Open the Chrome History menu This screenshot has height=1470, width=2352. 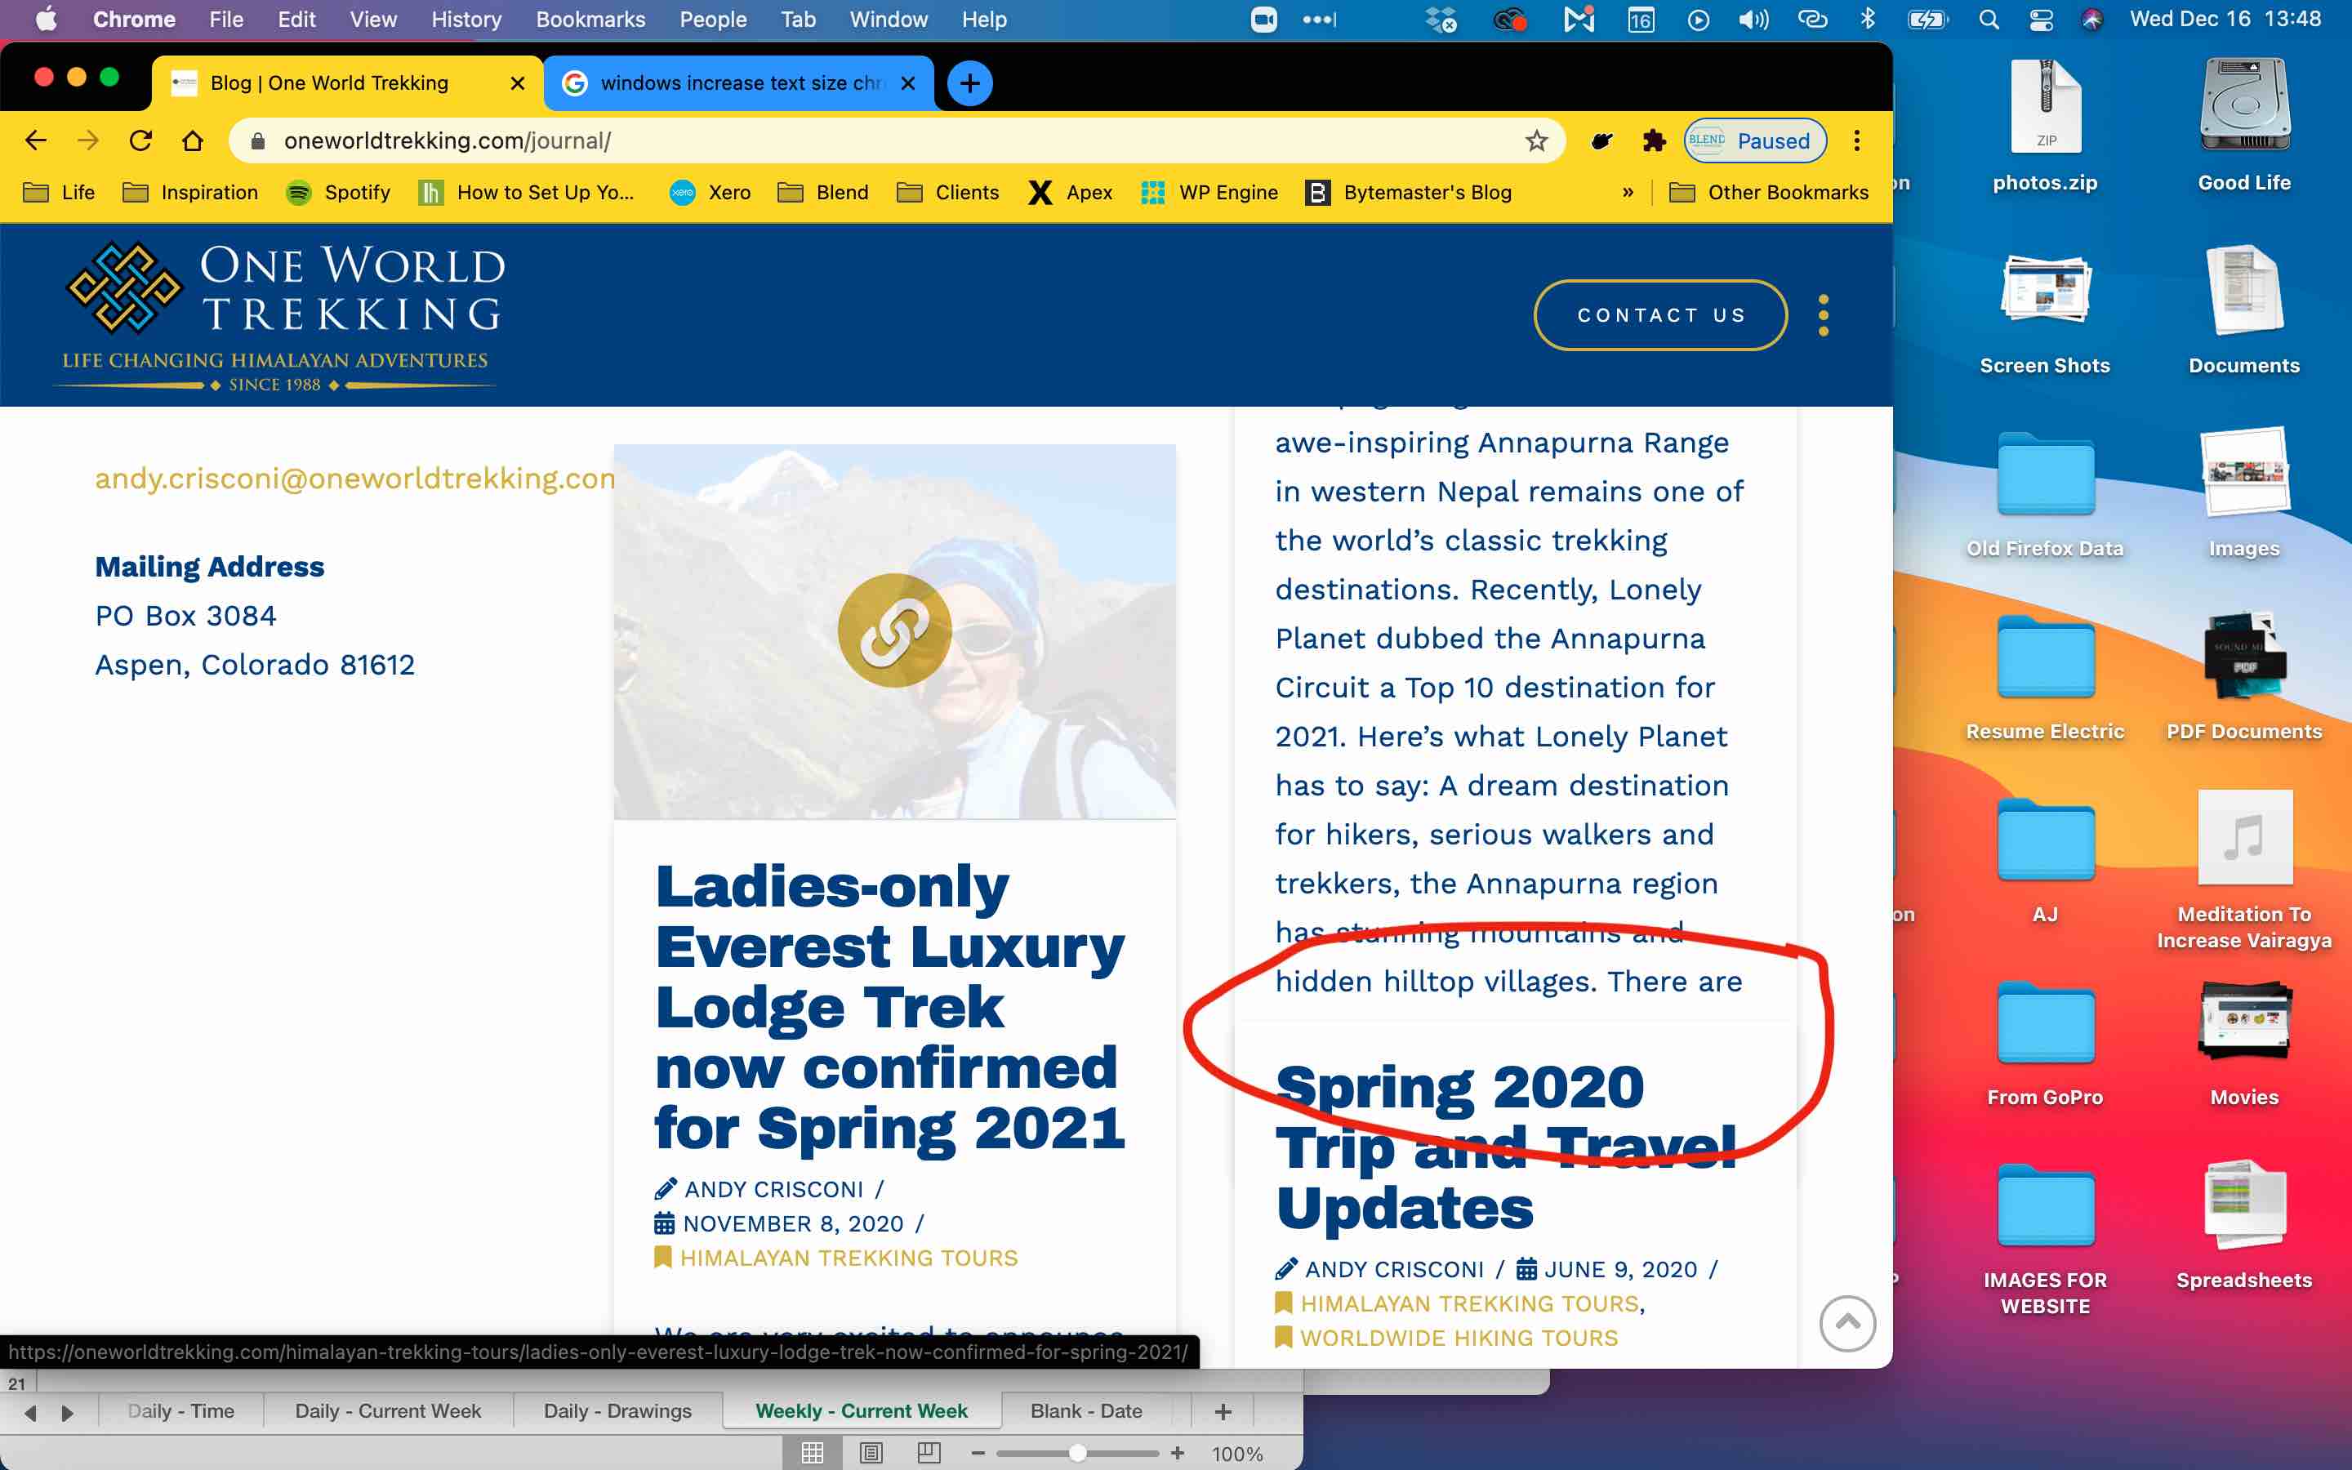pos(466,20)
